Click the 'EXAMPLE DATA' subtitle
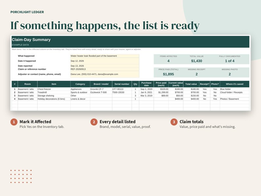Viewport: 261px width, 196px height. (x=20, y=45)
